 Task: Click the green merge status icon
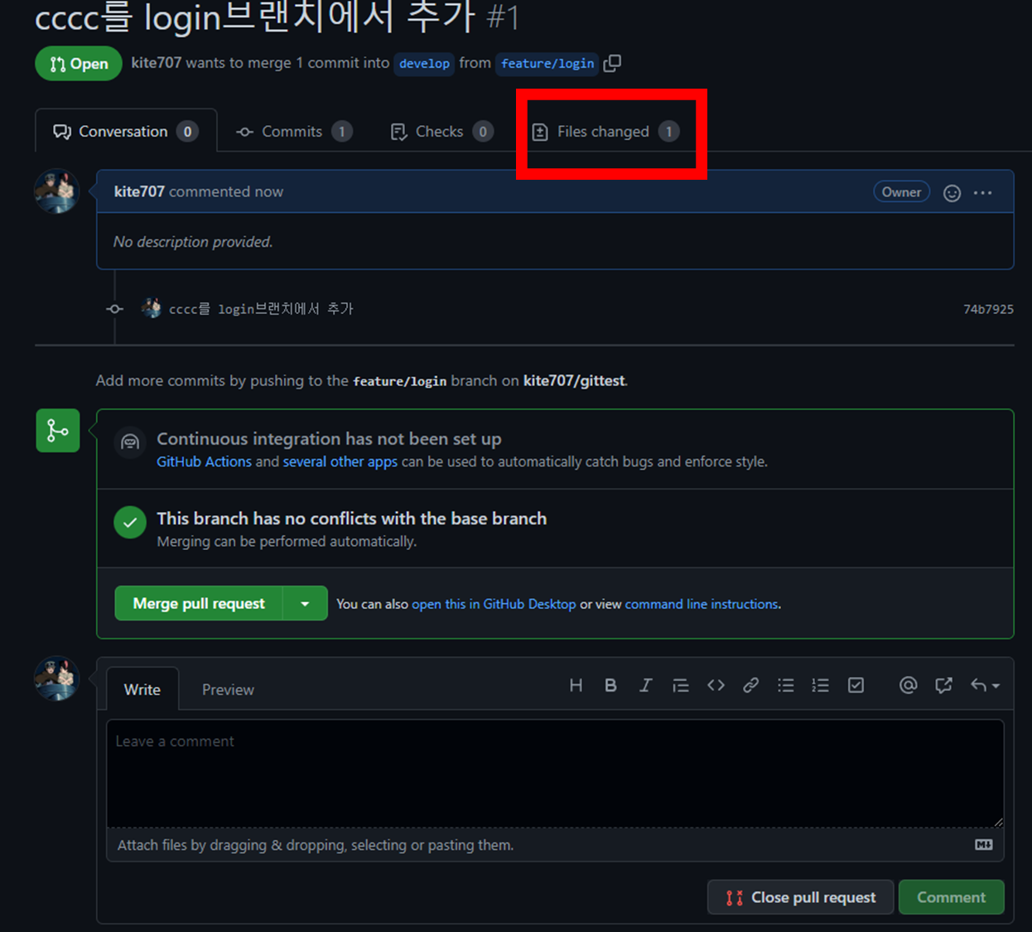point(58,431)
